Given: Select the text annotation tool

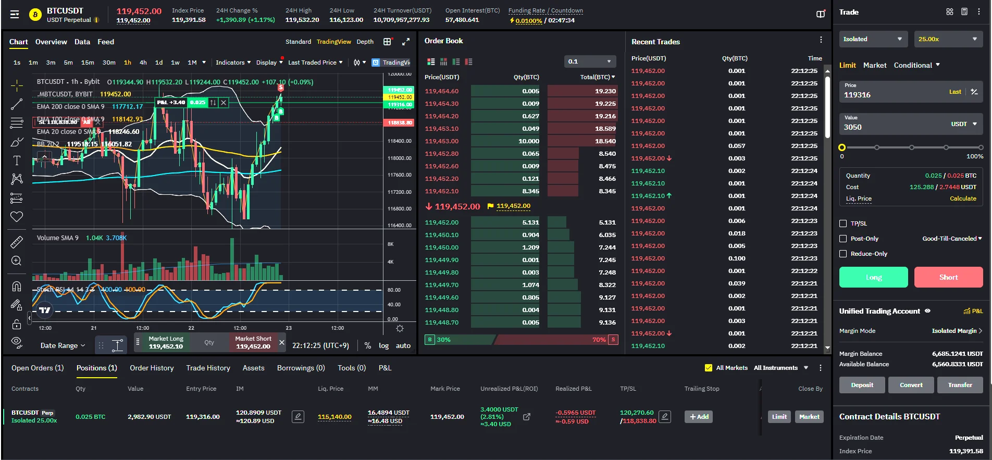Looking at the screenshot, I should pos(17,160).
